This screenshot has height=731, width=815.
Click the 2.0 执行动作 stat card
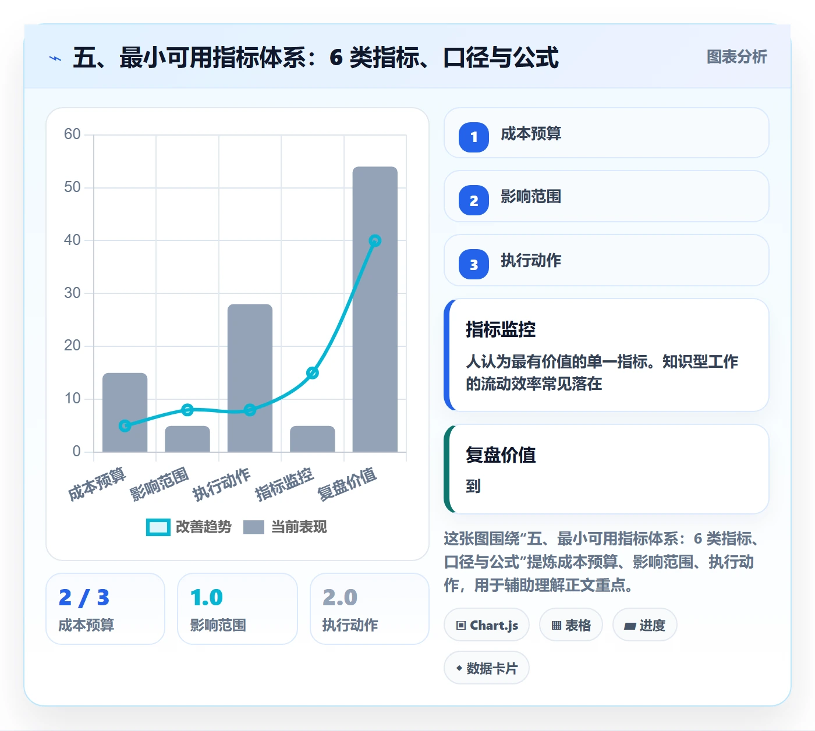[x=370, y=609]
